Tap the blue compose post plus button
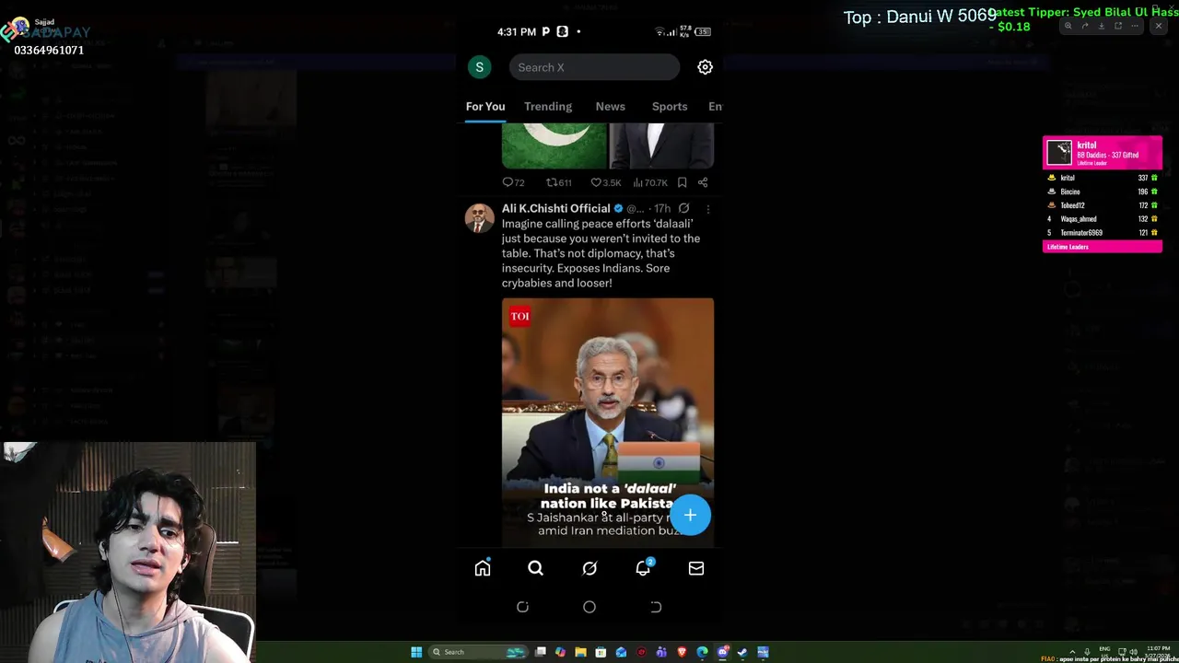This screenshot has width=1179, height=663. click(690, 516)
